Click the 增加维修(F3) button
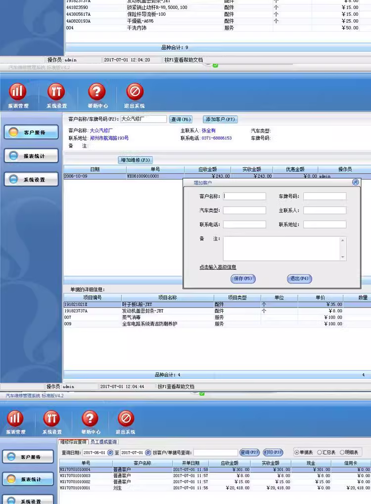The image size is (371, 504). coord(136,160)
